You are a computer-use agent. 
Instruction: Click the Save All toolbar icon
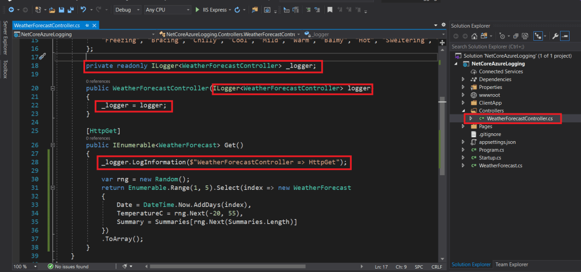coord(70,10)
